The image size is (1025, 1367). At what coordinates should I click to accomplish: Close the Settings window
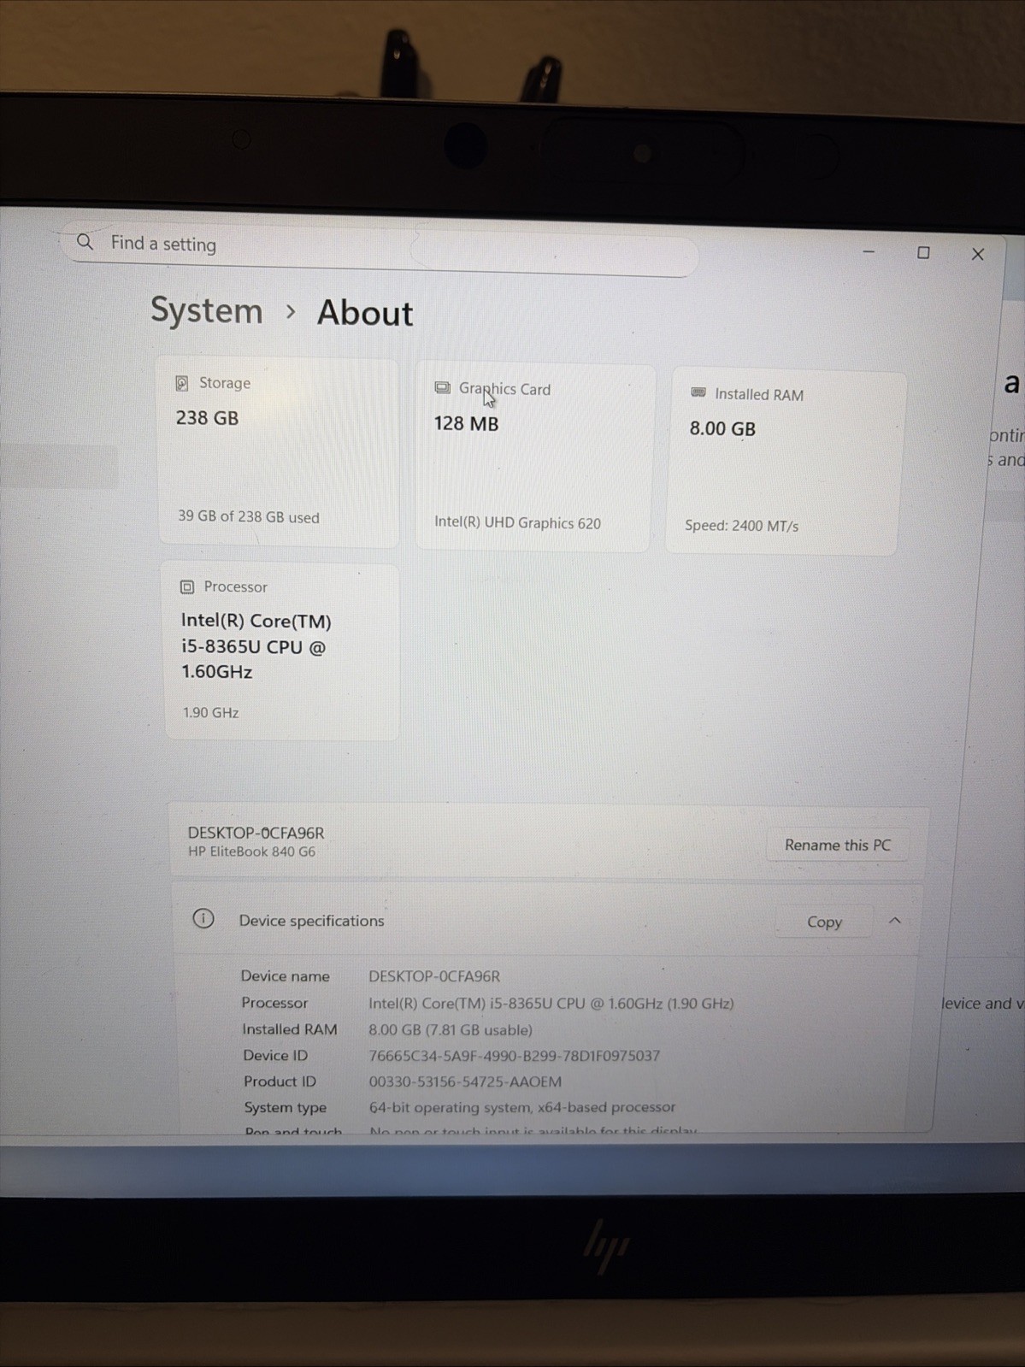pos(978,254)
